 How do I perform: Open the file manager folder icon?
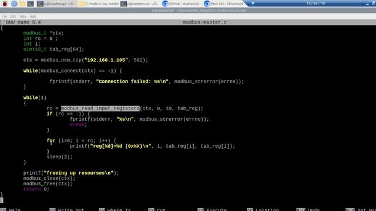tap(22, 4)
